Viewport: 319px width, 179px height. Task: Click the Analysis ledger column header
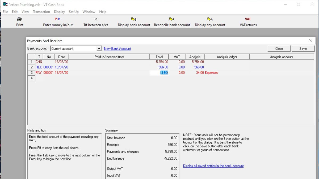(227, 57)
